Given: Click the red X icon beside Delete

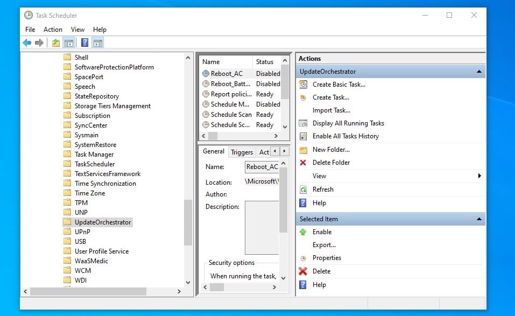Looking at the screenshot, I should 303,271.
